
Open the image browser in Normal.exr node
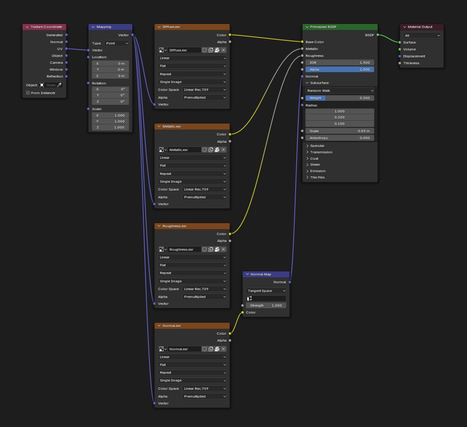(x=163, y=349)
